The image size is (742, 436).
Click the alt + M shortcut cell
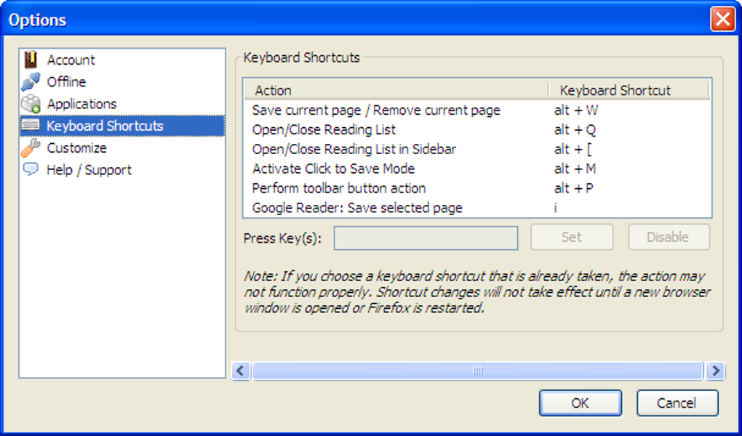click(575, 169)
